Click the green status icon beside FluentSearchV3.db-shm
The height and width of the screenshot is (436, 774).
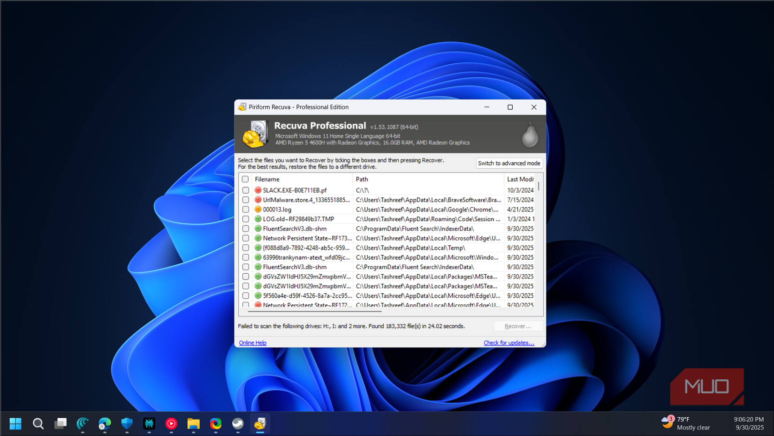(258, 228)
